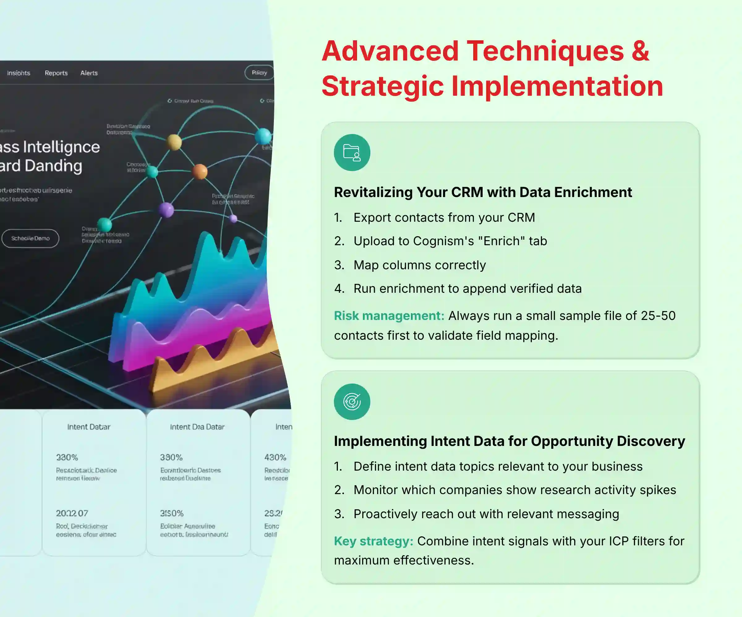Click the 'Risk management:' label
742x617 pixels.
[x=389, y=316]
